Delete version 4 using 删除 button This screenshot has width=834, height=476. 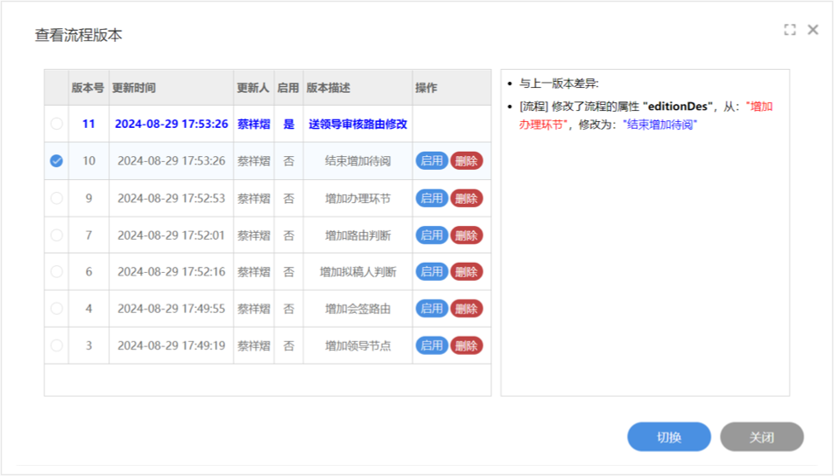click(x=466, y=308)
